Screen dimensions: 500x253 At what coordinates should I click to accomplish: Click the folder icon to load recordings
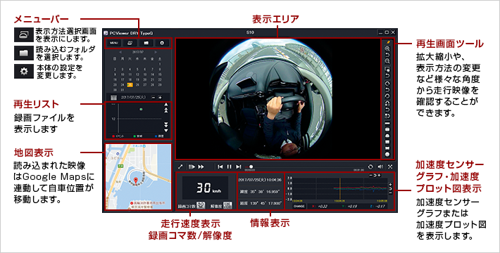[x=146, y=43]
